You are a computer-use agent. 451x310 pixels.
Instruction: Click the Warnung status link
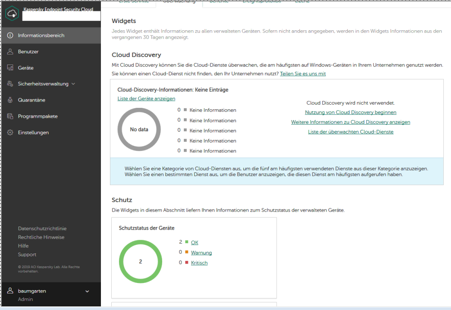pyautogui.click(x=201, y=253)
